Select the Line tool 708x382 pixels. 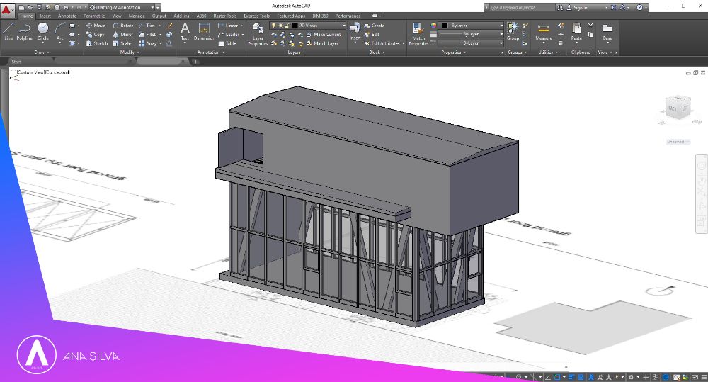tap(8, 32)
